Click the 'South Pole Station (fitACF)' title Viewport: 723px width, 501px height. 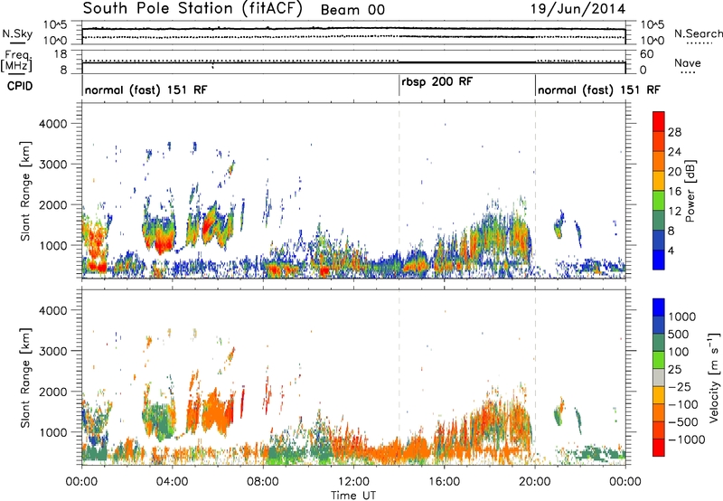(192, 9)
